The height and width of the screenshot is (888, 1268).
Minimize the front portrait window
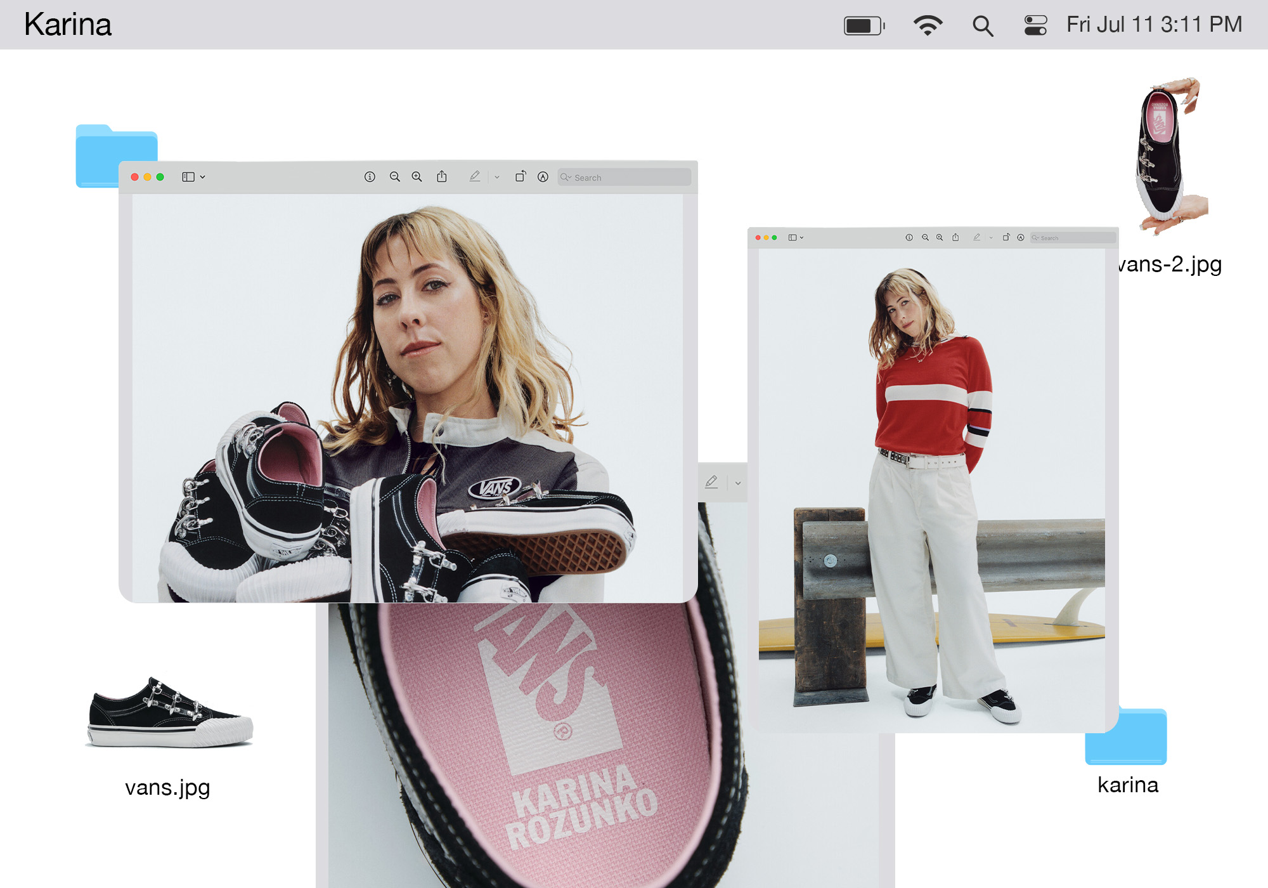[147, 177]
